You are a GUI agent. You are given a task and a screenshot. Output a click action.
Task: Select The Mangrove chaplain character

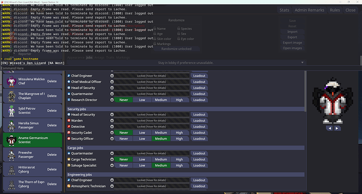tap(33, 96)
